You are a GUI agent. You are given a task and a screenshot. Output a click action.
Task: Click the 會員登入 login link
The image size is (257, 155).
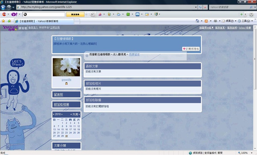[33, 27]
